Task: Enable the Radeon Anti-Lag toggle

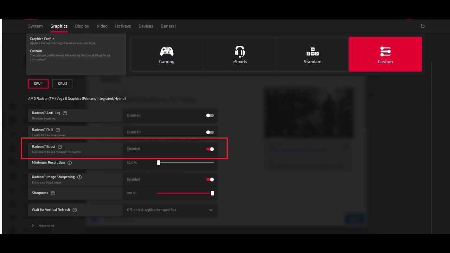Action: tap(210, 115)
